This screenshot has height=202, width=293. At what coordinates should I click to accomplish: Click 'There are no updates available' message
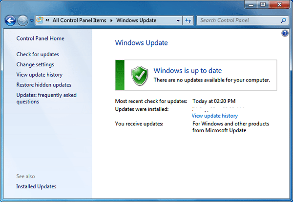pos(212,80)
